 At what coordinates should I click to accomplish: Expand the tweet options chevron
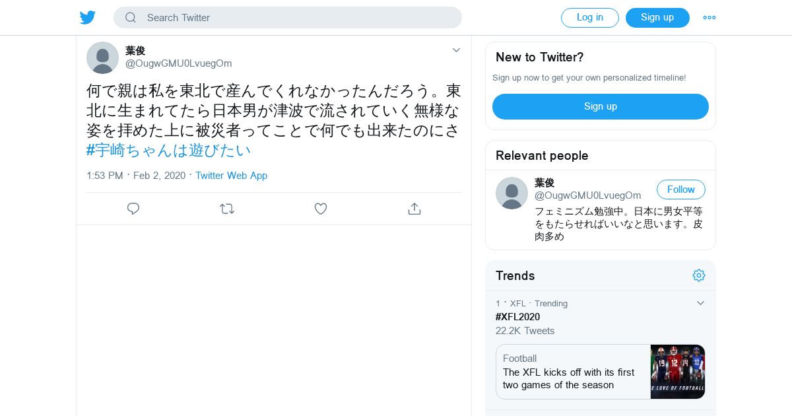456,50
